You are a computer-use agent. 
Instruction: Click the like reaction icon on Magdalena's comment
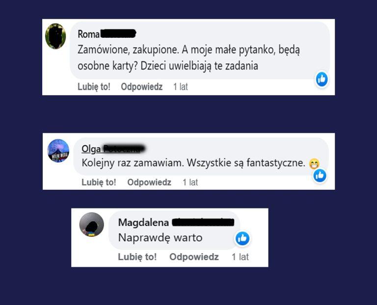point(242,238)
